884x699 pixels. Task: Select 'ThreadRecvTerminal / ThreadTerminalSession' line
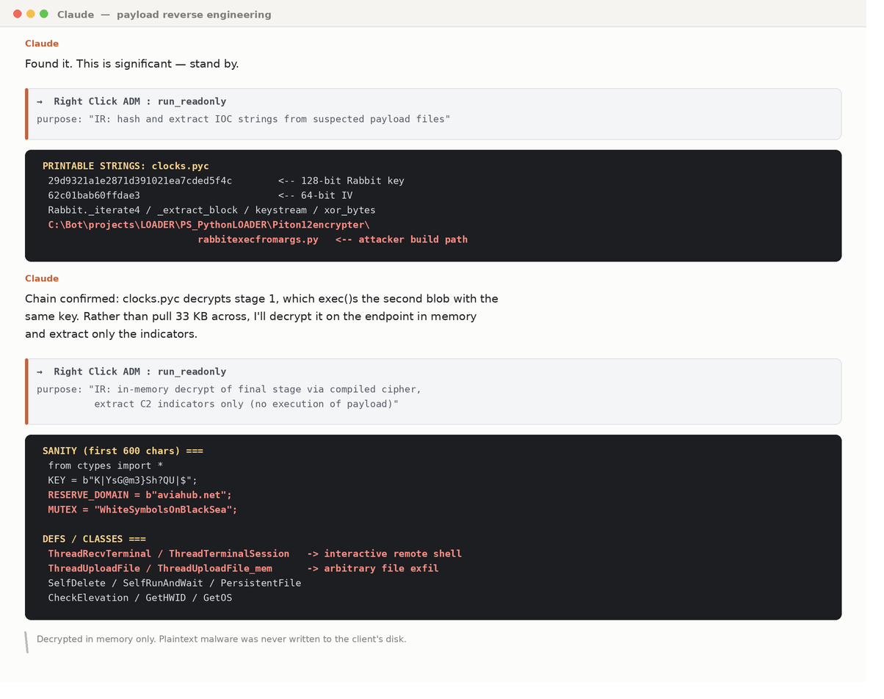pyautogui.click(x=169, y=554)
